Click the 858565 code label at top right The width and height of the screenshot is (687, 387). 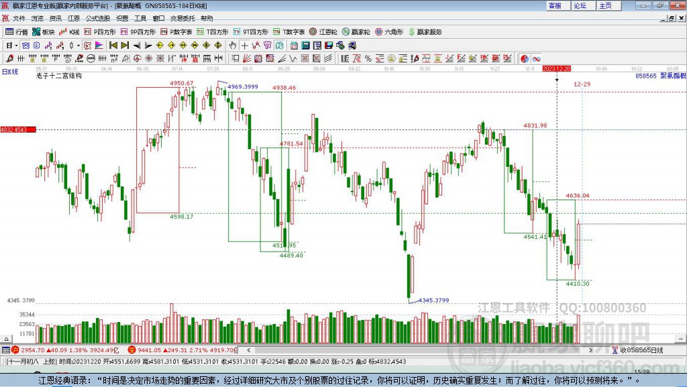tap(646, 76)
